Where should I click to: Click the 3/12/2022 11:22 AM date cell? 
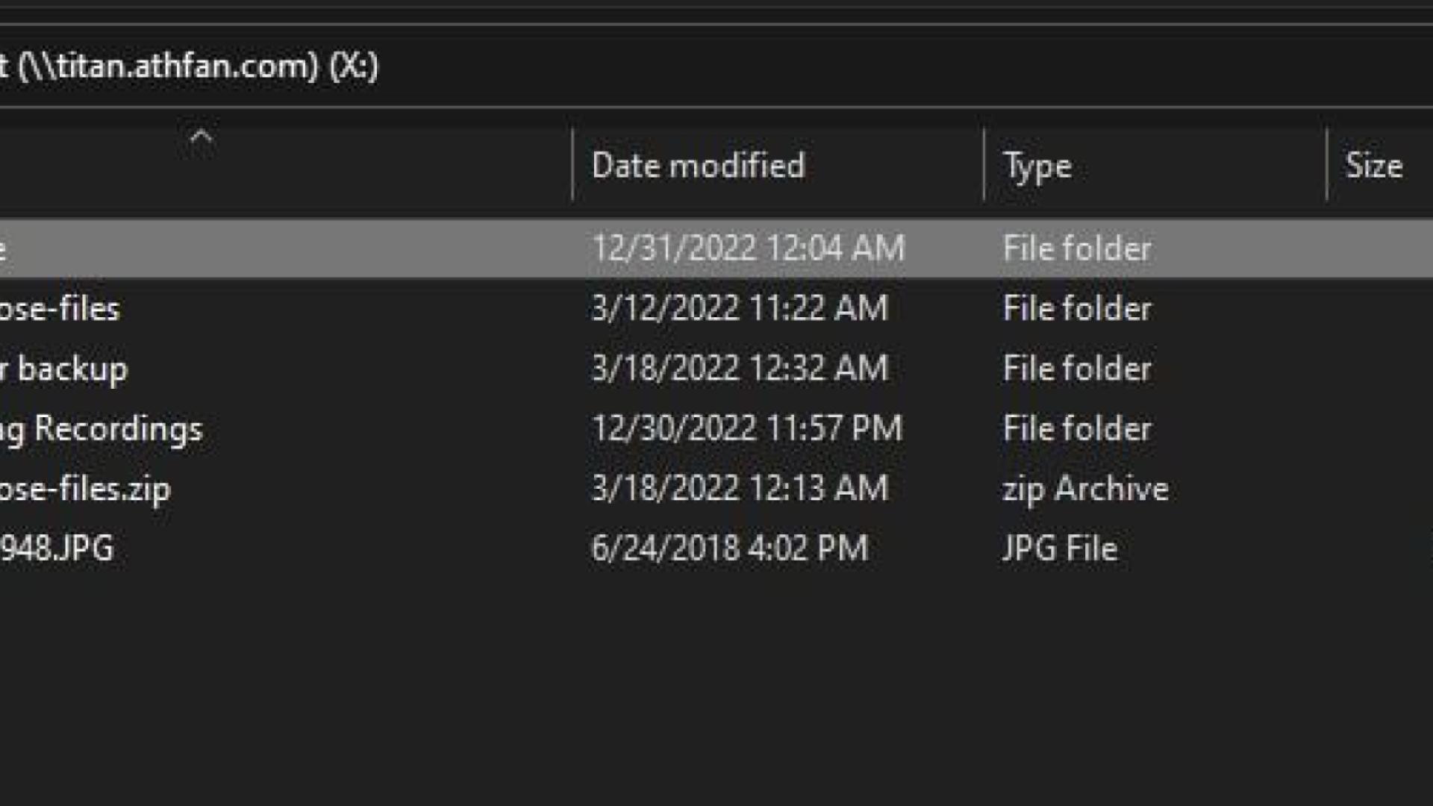pos(740,309)
